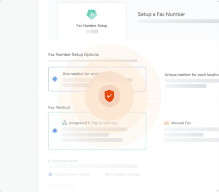This screenshot has width=219, height=192.
Task: Click the Fax Number Setup Options heading
Action: click(74, 55)
